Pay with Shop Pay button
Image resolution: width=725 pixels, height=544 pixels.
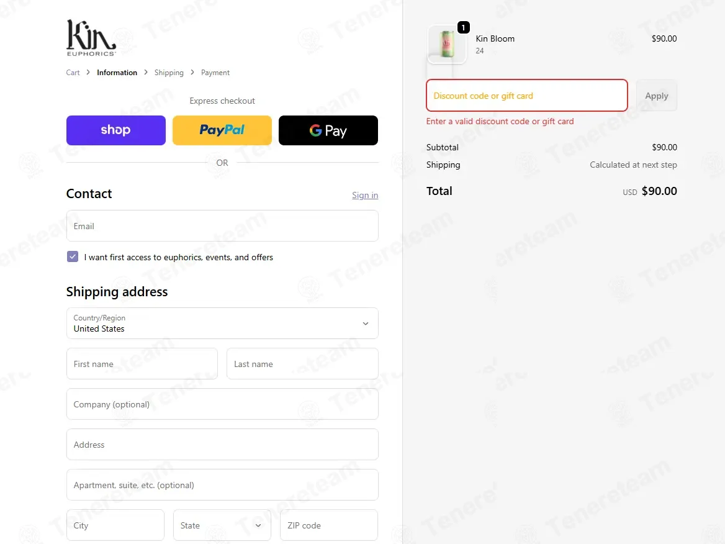point(115,130)
